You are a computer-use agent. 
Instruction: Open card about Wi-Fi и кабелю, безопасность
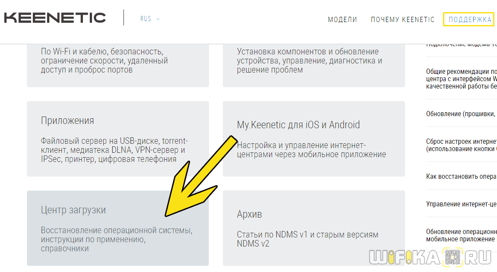pyautogui.click(x=117, y=65)
